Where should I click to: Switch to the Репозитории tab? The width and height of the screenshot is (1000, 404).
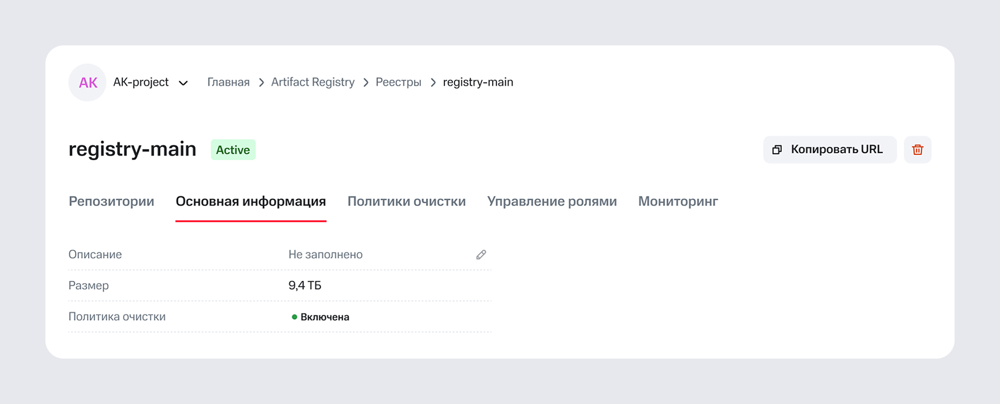(111, 201)
